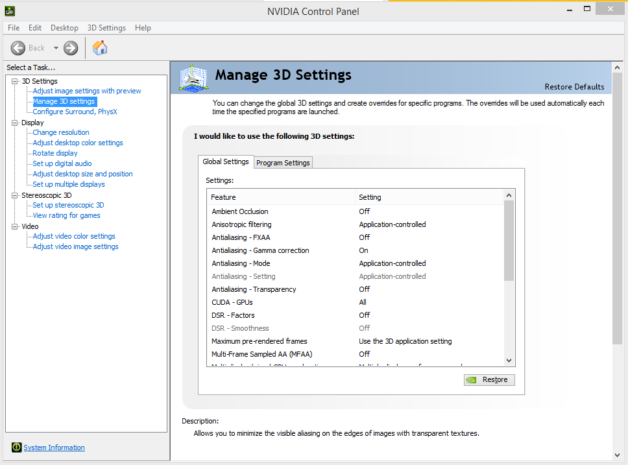This screenshot has width=628, height=465.
Task: Click the System Information link
Action: 54,447
